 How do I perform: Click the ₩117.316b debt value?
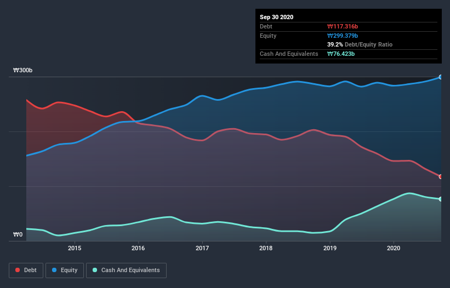343,26
